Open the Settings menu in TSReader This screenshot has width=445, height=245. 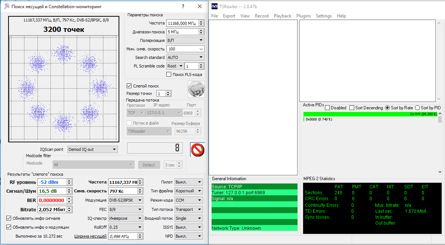(x=324, y=16)
